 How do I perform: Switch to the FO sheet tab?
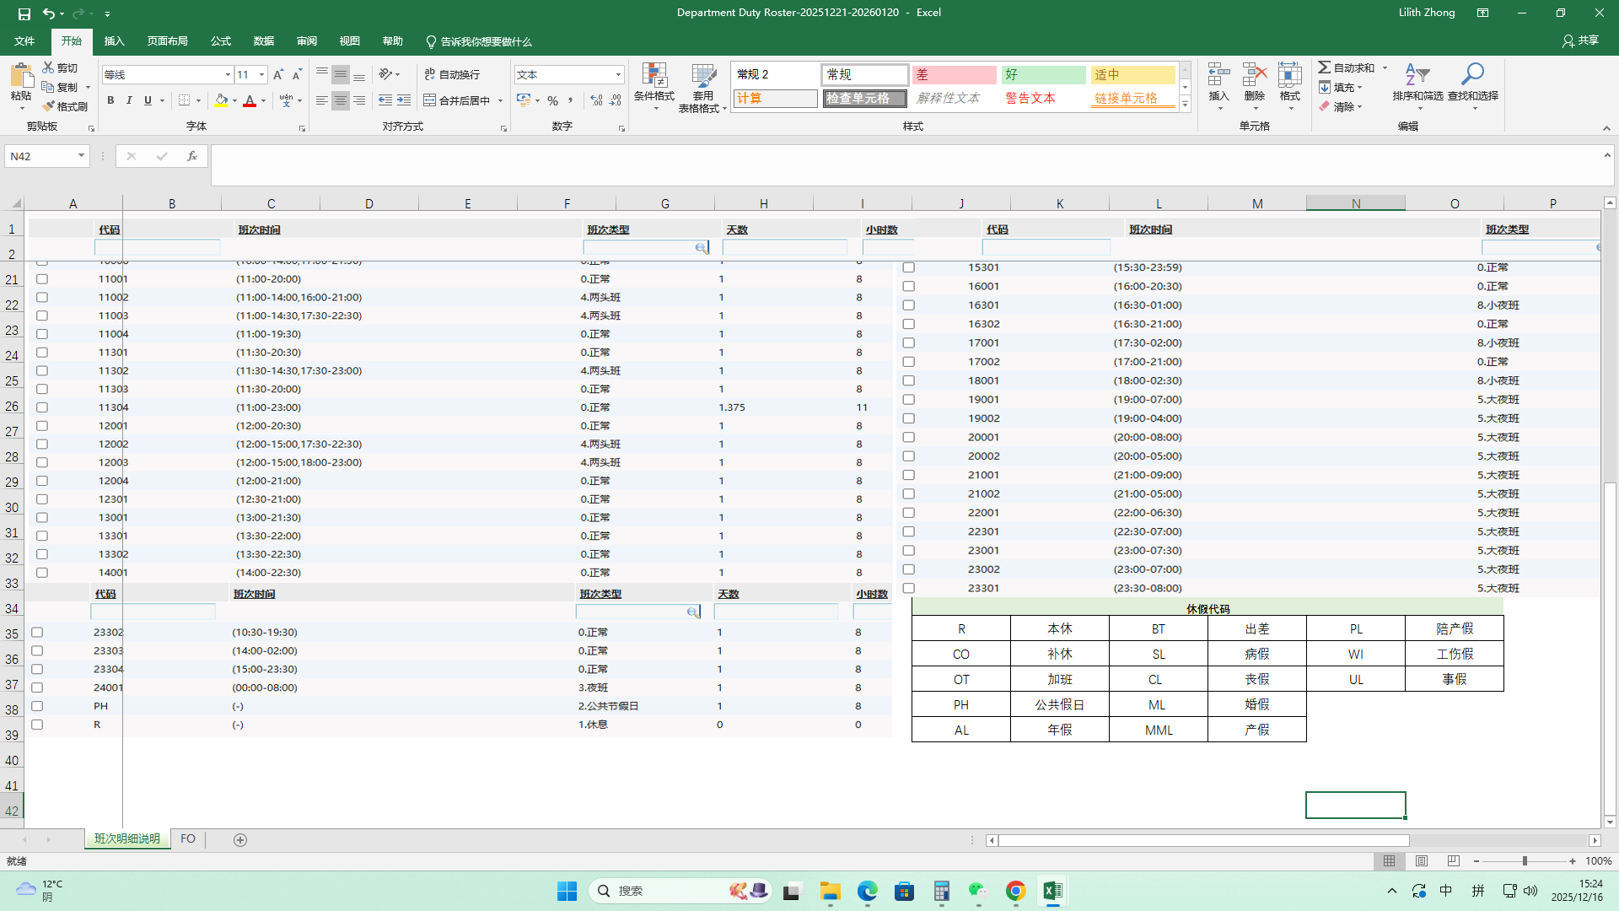(188, 839)
